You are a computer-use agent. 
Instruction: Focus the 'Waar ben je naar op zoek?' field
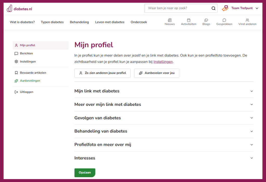[178, 8]
